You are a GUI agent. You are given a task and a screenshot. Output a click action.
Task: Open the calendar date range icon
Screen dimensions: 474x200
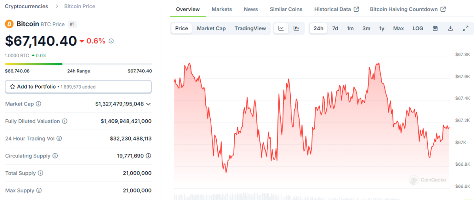point(435,28)
